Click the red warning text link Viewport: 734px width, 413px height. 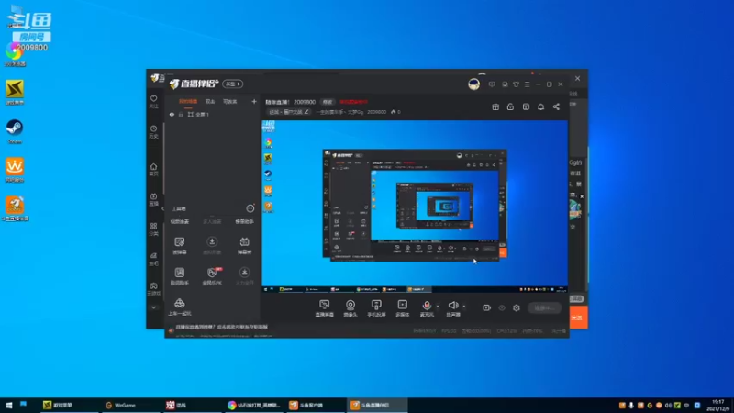point(354,102)
